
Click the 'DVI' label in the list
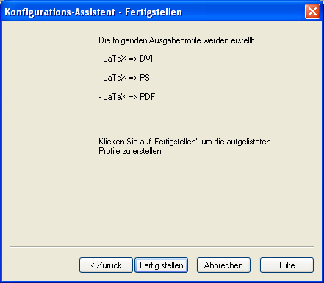(146, 59)
